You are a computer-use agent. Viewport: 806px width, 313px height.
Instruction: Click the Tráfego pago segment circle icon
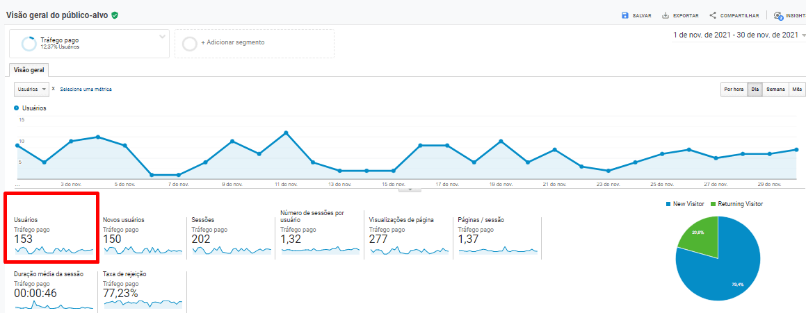(x=29, y=44)
